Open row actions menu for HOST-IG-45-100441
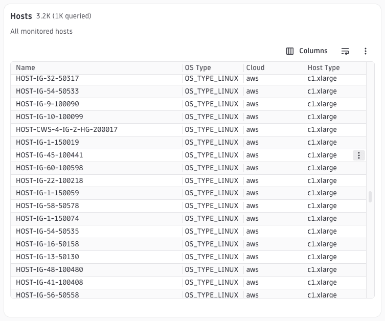 pos(359,155)
